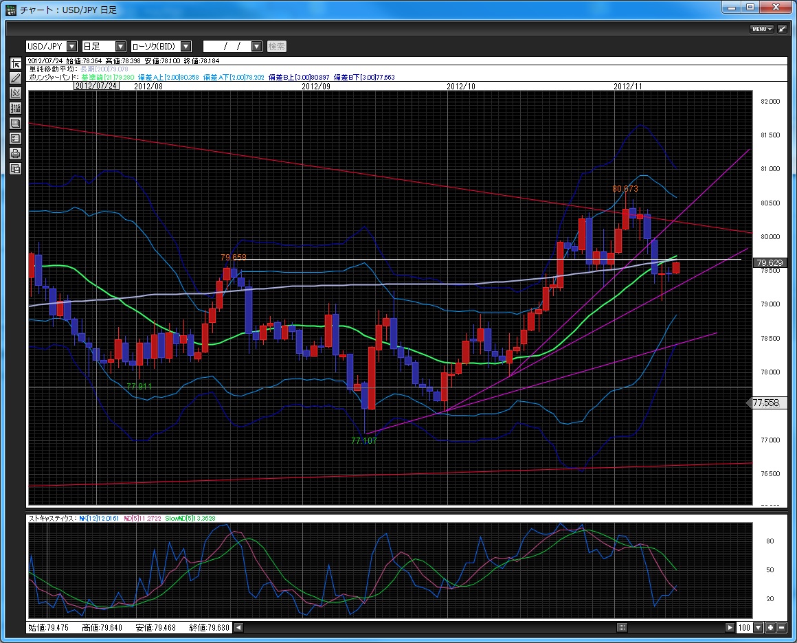Click the 79.658 price label on chart

[x=234, y=258]
